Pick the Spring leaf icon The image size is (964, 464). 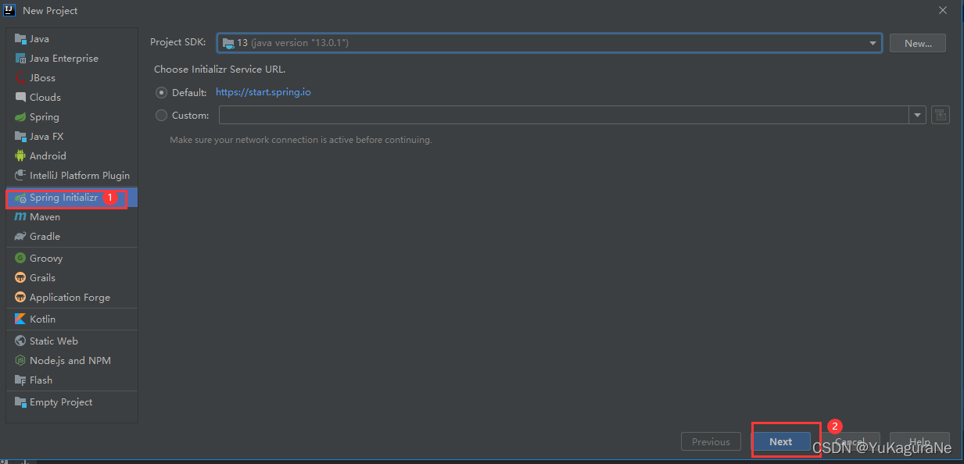(20, 117)
